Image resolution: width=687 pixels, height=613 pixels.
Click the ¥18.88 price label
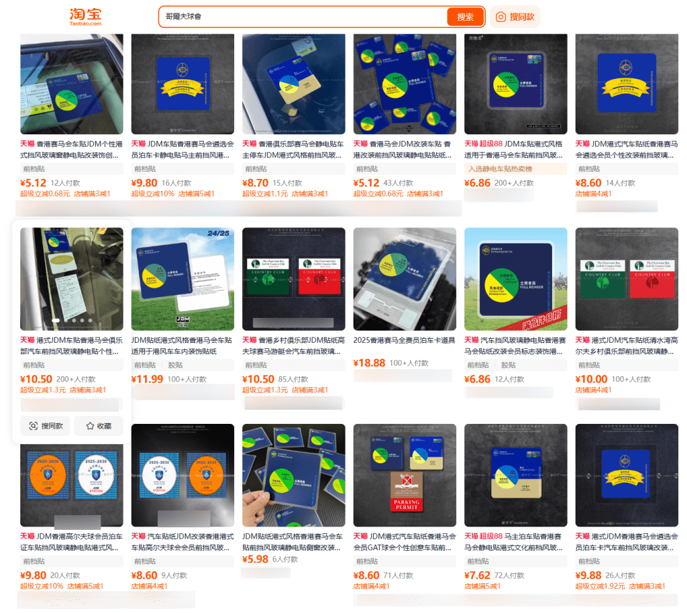(x=370, y=363)
